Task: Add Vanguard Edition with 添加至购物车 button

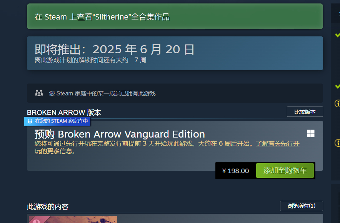Action: click(285, 171)
